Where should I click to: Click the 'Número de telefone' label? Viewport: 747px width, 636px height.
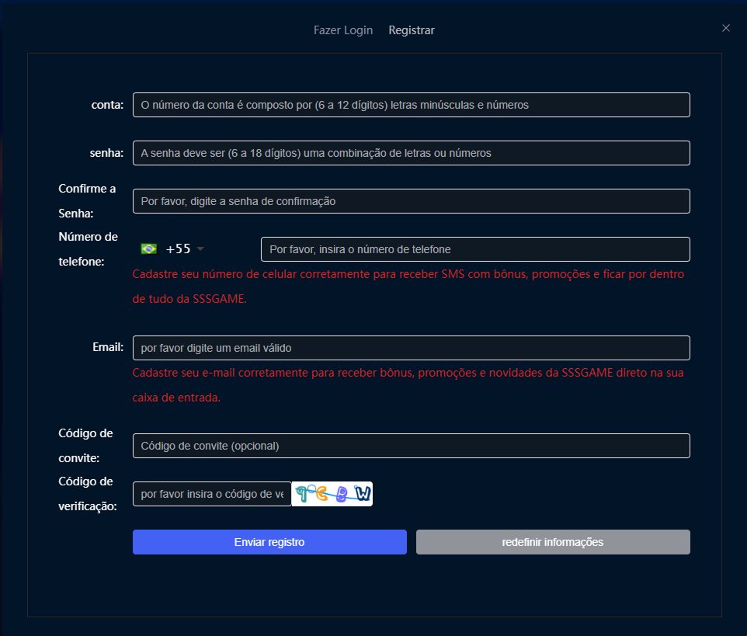click(x=88, y=249)
